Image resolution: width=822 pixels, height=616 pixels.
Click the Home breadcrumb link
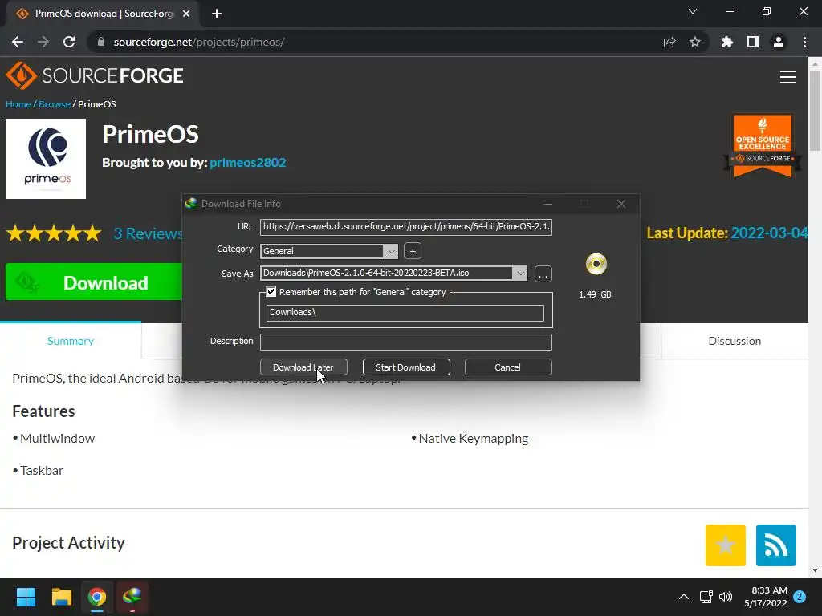coord(18,104)
